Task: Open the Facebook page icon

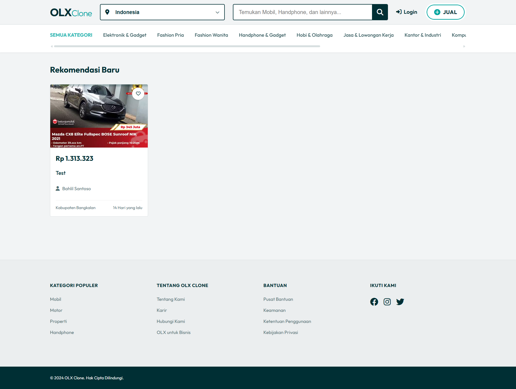Action: [x=374, y=302]
